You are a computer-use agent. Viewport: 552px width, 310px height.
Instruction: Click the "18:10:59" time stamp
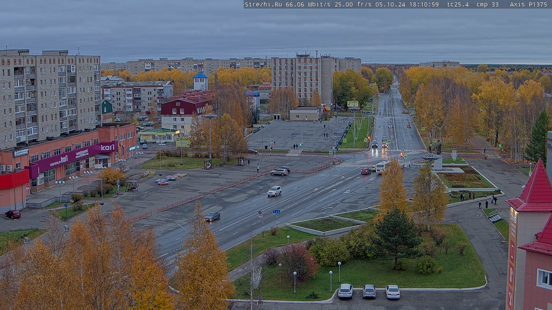pyautogui.click(x=424, y=4)
